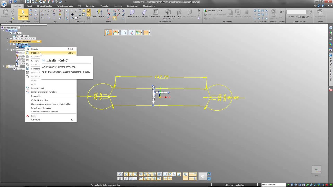This screenshot has height=187, width=333.
Task: Choose Elrejt from context menu
Action: (x=51, y=84)
